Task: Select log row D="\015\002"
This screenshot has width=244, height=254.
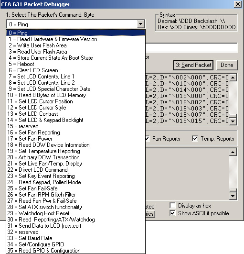Action: click(187, 102)
